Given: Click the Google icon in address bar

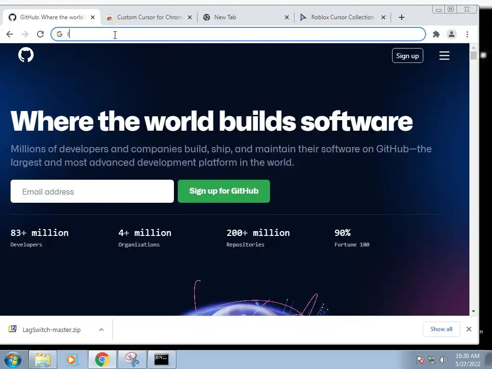Looking at the screenshot, I should 59,34.
